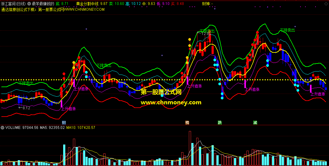The width and height of the screenshot is (329, 166).
Task: Click the MA10: 107420.57 value
Action: [81, 127]
